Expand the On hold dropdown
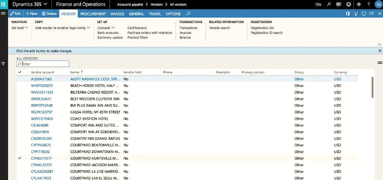 [x=20, y=28]
